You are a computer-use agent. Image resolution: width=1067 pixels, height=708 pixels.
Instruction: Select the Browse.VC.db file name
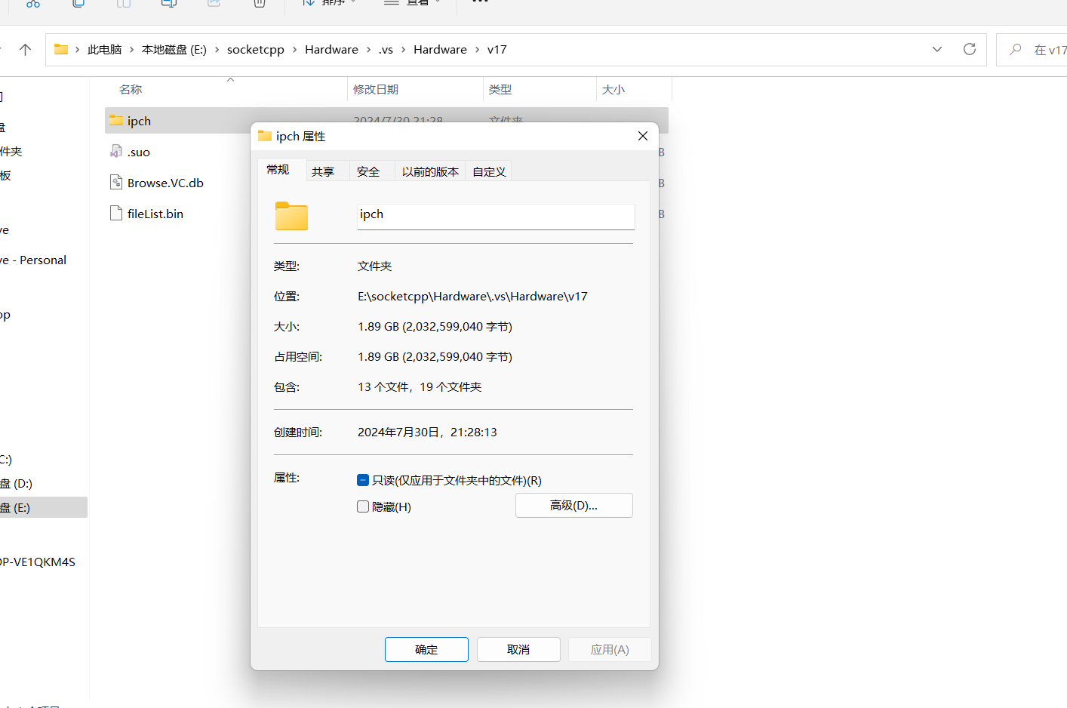click(165, 183)
